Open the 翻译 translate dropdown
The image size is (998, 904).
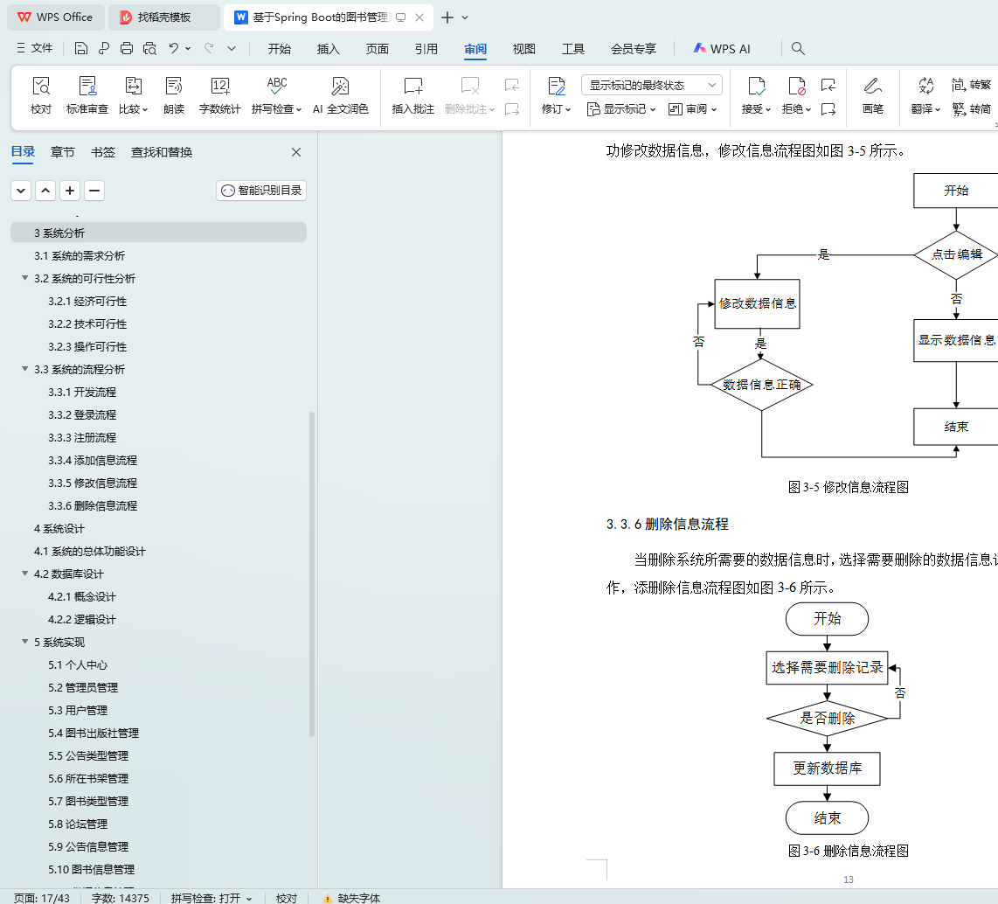click(926, 109)
